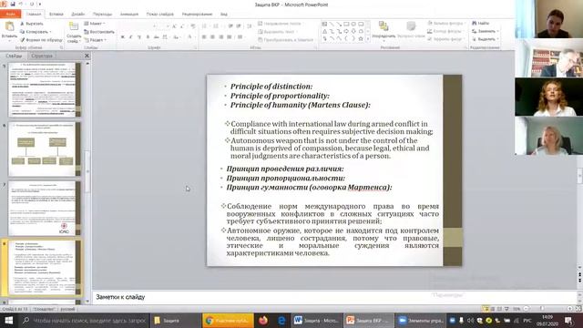Open the Arrange (Упорядочить) dropdown
This screenshot has width=583, height=328.
tap(384, 30)
